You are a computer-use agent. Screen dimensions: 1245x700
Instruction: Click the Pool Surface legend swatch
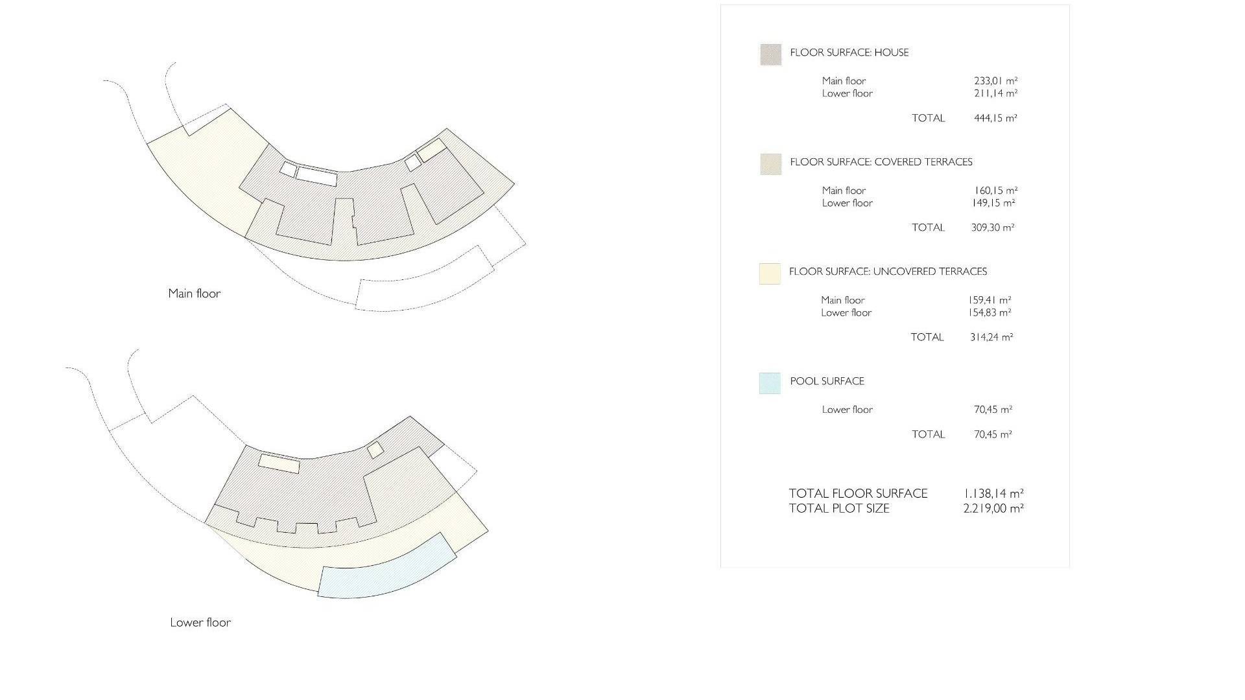coord(770,383)
